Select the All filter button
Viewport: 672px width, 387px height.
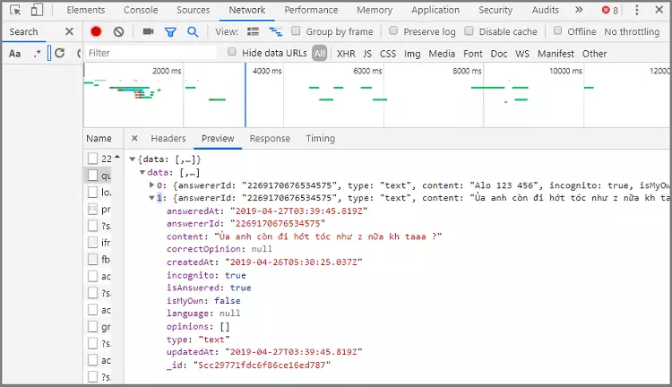(x=320, y=53)
